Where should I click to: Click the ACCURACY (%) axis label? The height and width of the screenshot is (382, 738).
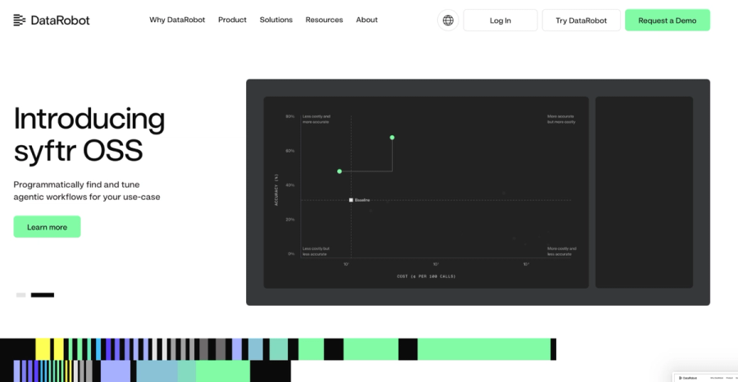pyautogui.click(x=276, y=189)
